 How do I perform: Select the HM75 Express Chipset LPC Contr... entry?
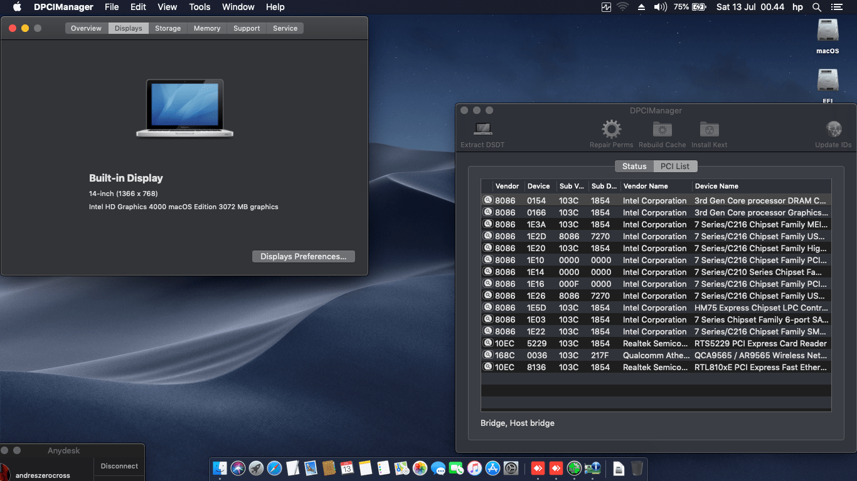[x=761, y=308]
